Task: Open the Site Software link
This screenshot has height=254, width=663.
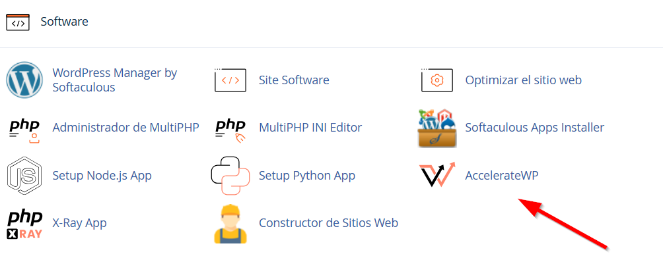Action: tap(294, 80)
